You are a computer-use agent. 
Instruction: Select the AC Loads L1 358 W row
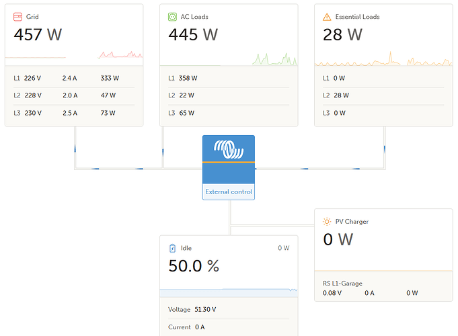coord(229,78)
